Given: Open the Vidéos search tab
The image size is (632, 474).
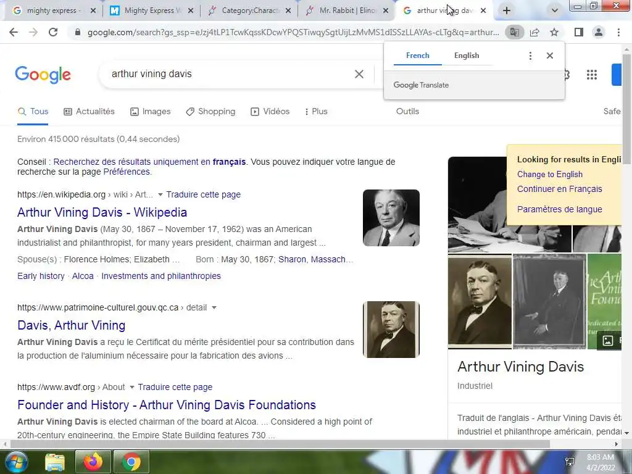Looking at the screenshot, I should [x=270, y=112].
